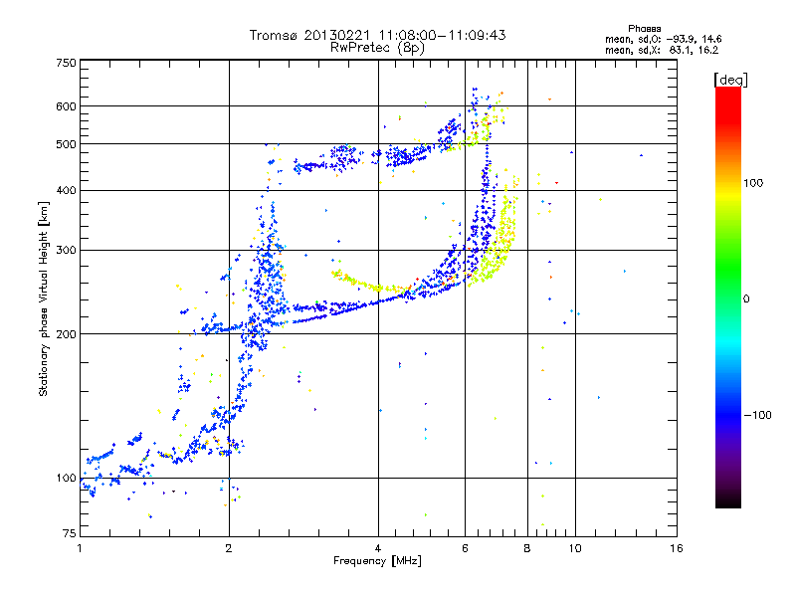The image size is (796, 597).
Task: Select 'mean, sd,X: 83.1, 16.2' statistics line
Action: [x=662, y=50]
